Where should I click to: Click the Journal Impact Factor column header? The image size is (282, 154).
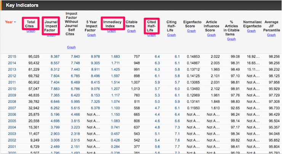(51, 26)
